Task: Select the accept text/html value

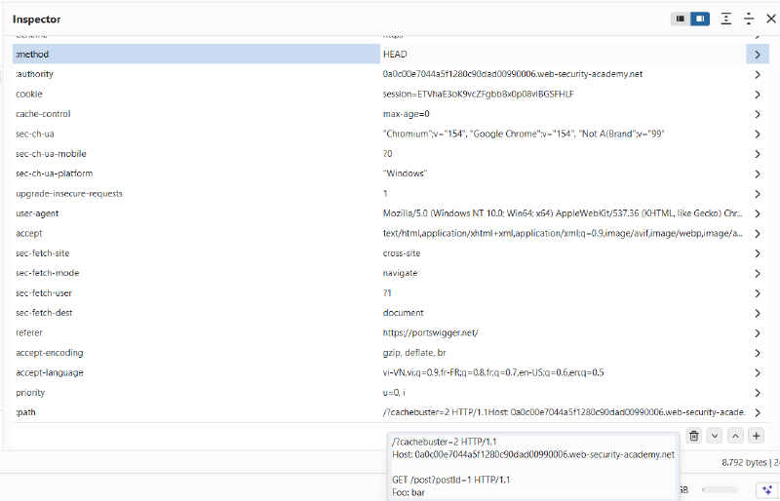Action: click(563, 233)
